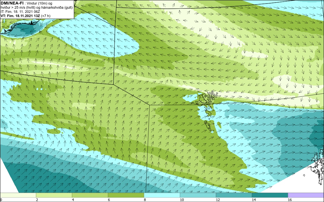Click the legend label '16'
324x202 pixels.
[x=290, y=200]
